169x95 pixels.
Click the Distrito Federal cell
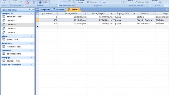pyautogui.click(x=146, y=20)
